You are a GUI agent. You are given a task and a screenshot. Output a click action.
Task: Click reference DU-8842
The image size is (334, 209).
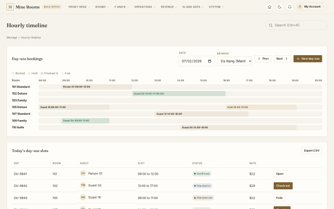coord(21,186)
